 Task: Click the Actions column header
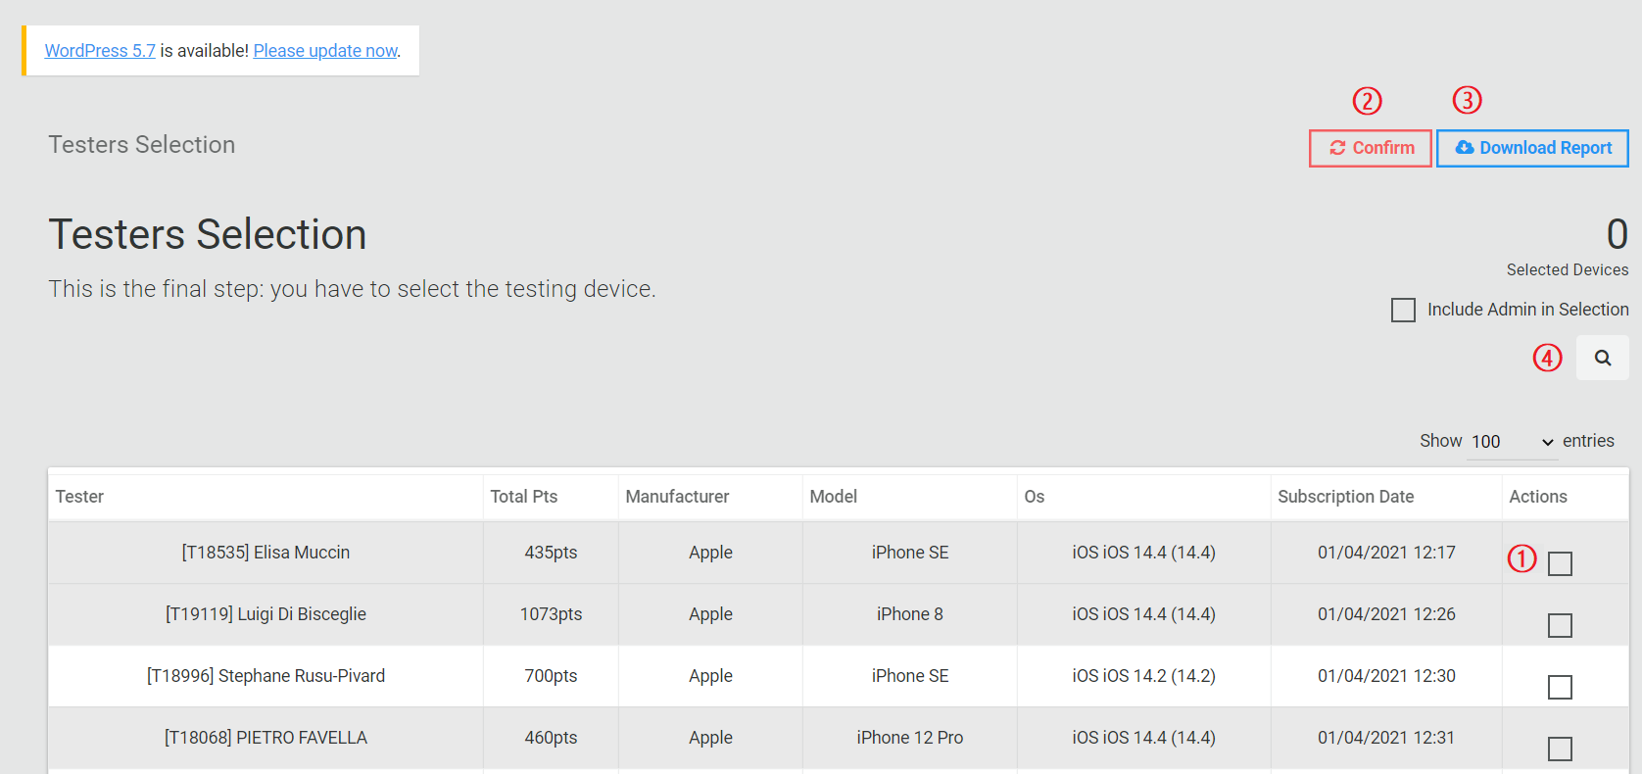[1538, 497]
